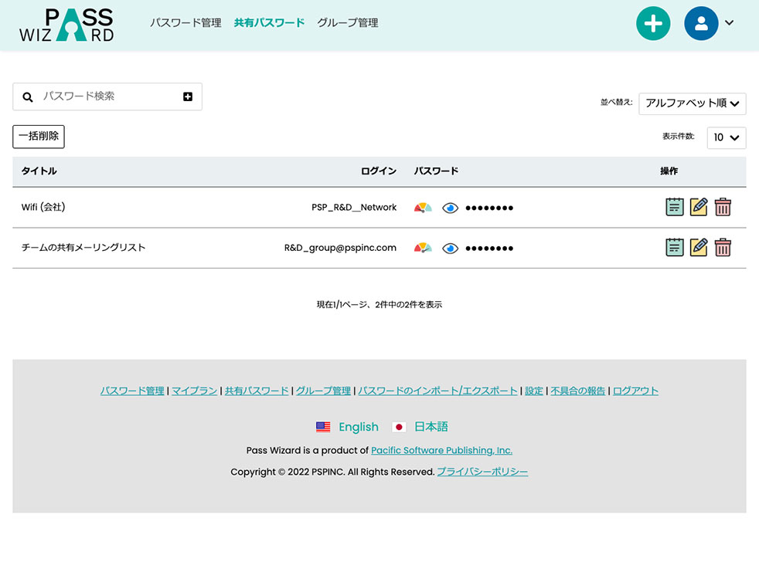The height and width of the screenshot is (579, 759).
Task: Open the blue user profile icon
Action: coord(701,23)
